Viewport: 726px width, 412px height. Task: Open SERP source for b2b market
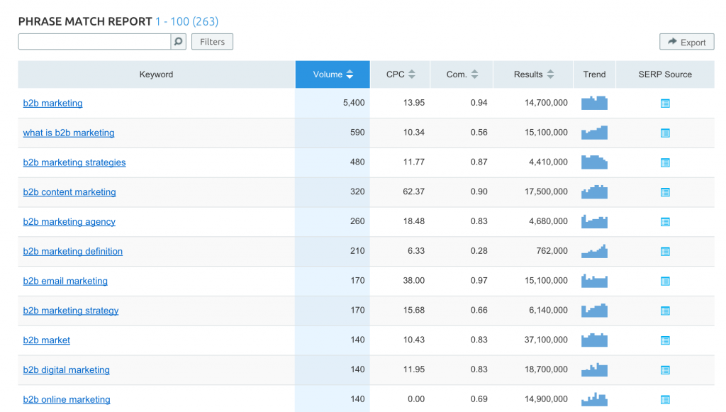tap(665, 340)
